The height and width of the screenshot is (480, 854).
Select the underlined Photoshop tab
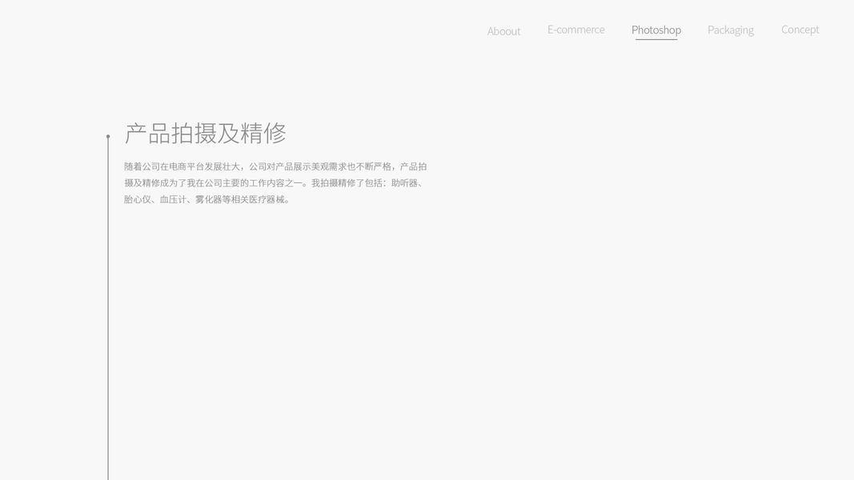coord(656,30)
